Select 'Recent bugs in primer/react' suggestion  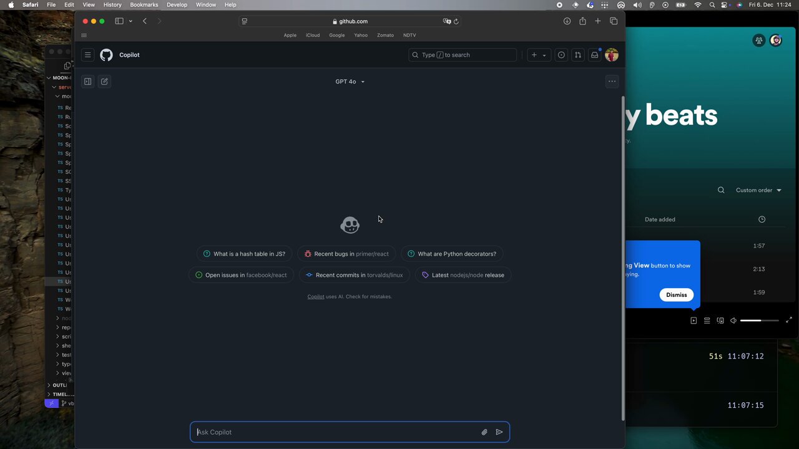point(346,254)
